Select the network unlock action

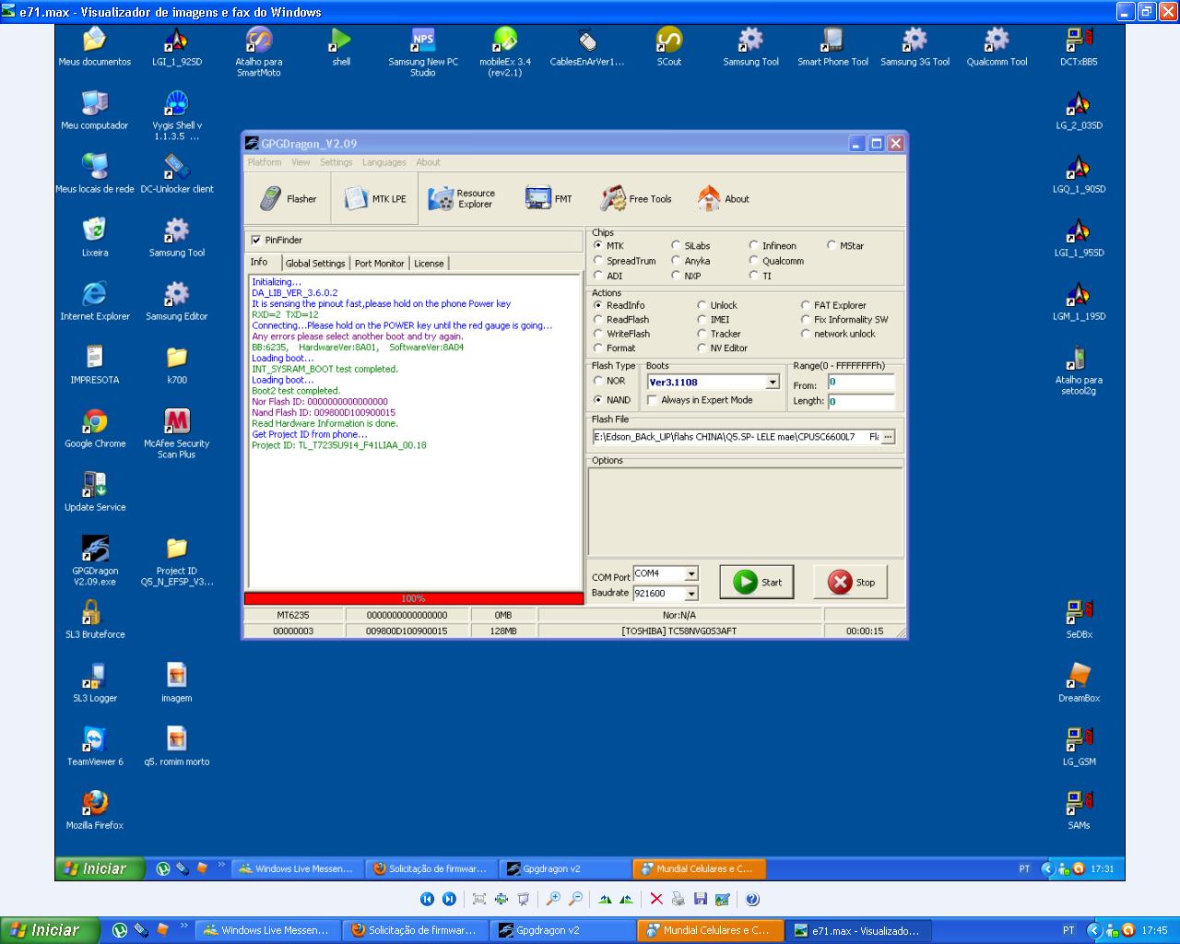coord(806,334)
